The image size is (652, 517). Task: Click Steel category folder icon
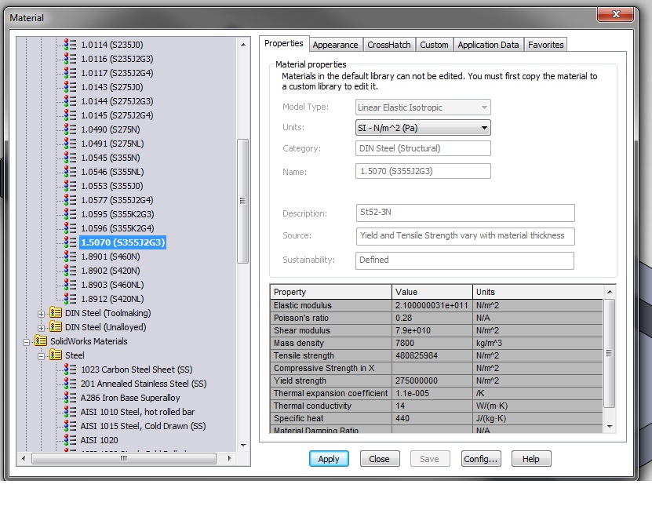point(55,355)
